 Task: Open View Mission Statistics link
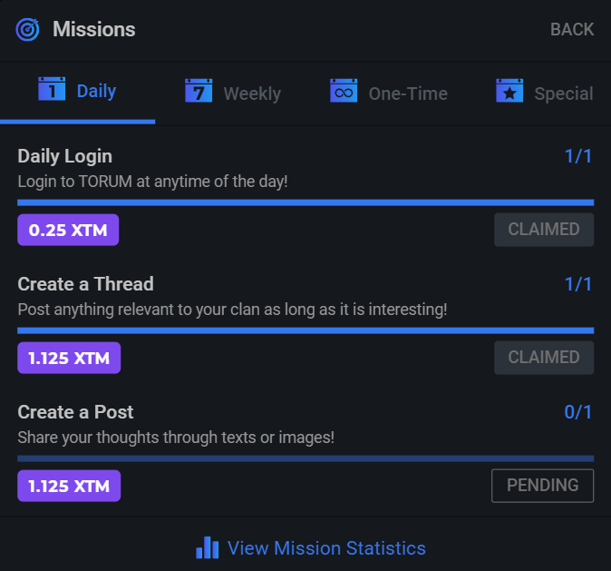point(326,548)
